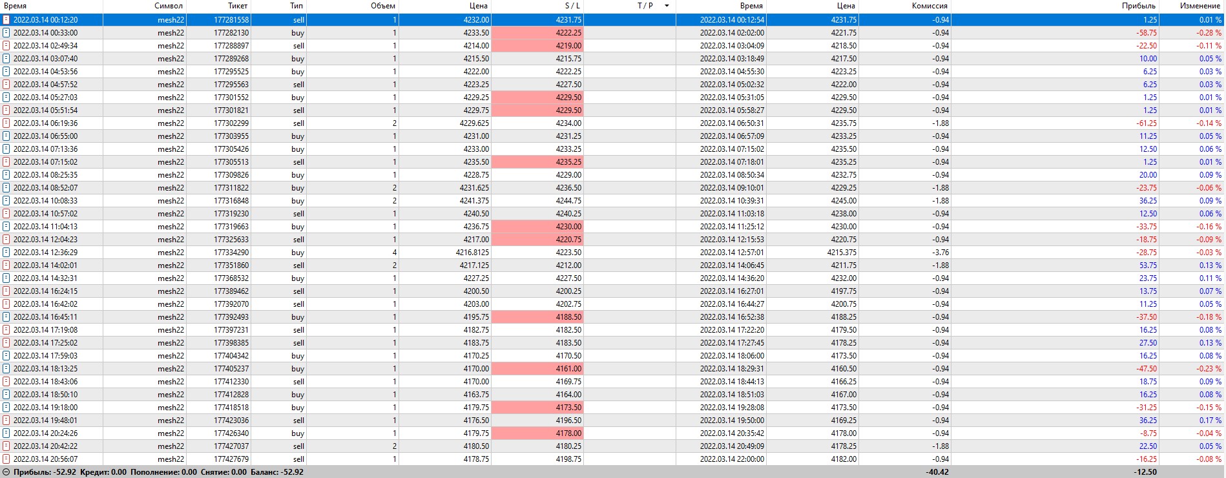
Task: Click the icon left of 2022.03.14 11:04:13
Action: [6, 227]
